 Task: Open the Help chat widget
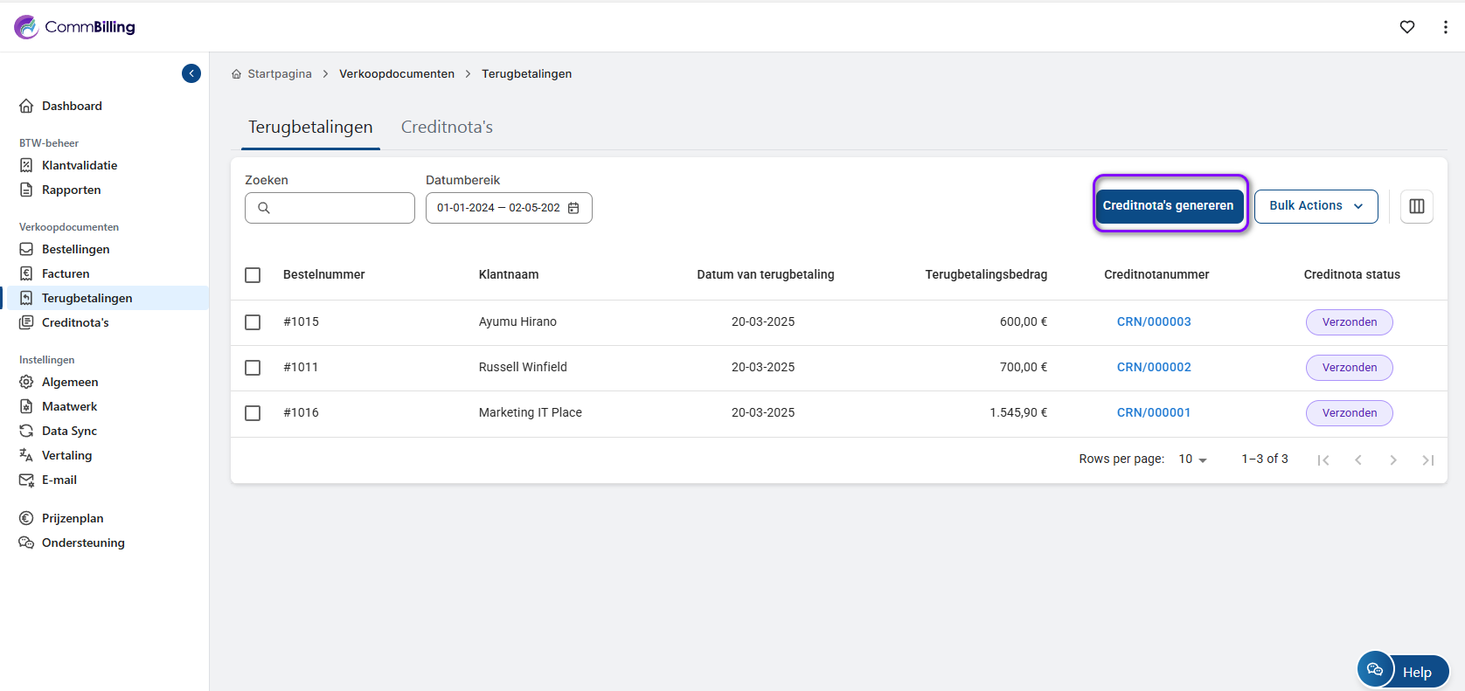[1403, 671]
